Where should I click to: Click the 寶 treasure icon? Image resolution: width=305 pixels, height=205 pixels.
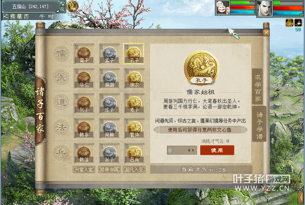(x=72, y=6)
